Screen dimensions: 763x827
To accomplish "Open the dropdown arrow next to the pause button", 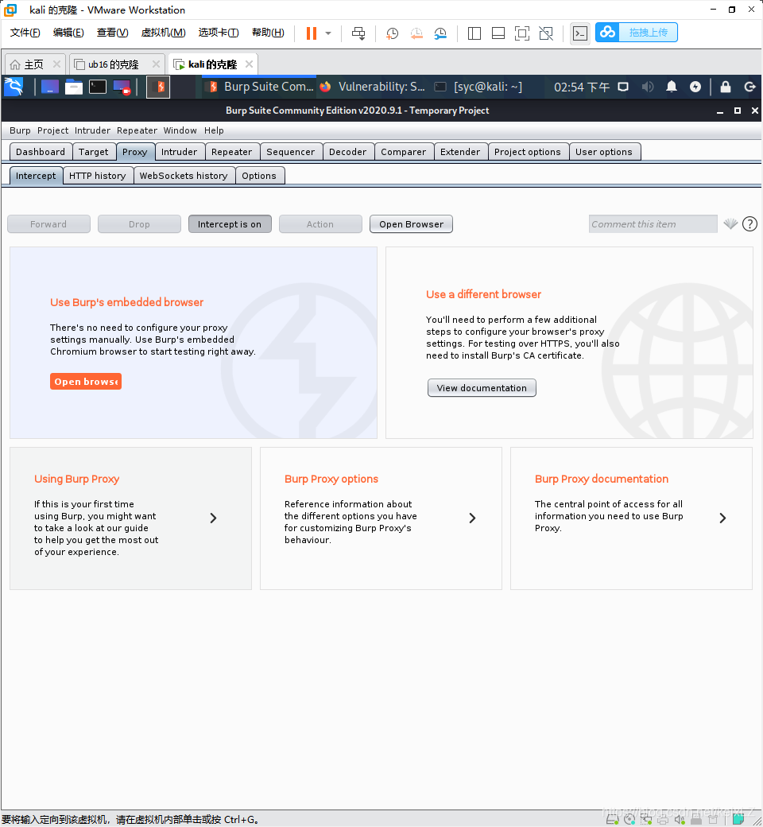I will point(328,33).
